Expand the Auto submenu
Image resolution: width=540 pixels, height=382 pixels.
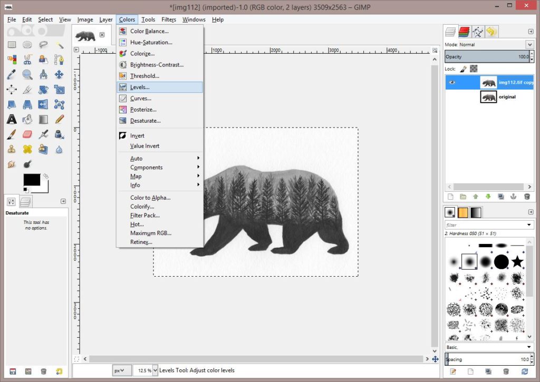160,158
